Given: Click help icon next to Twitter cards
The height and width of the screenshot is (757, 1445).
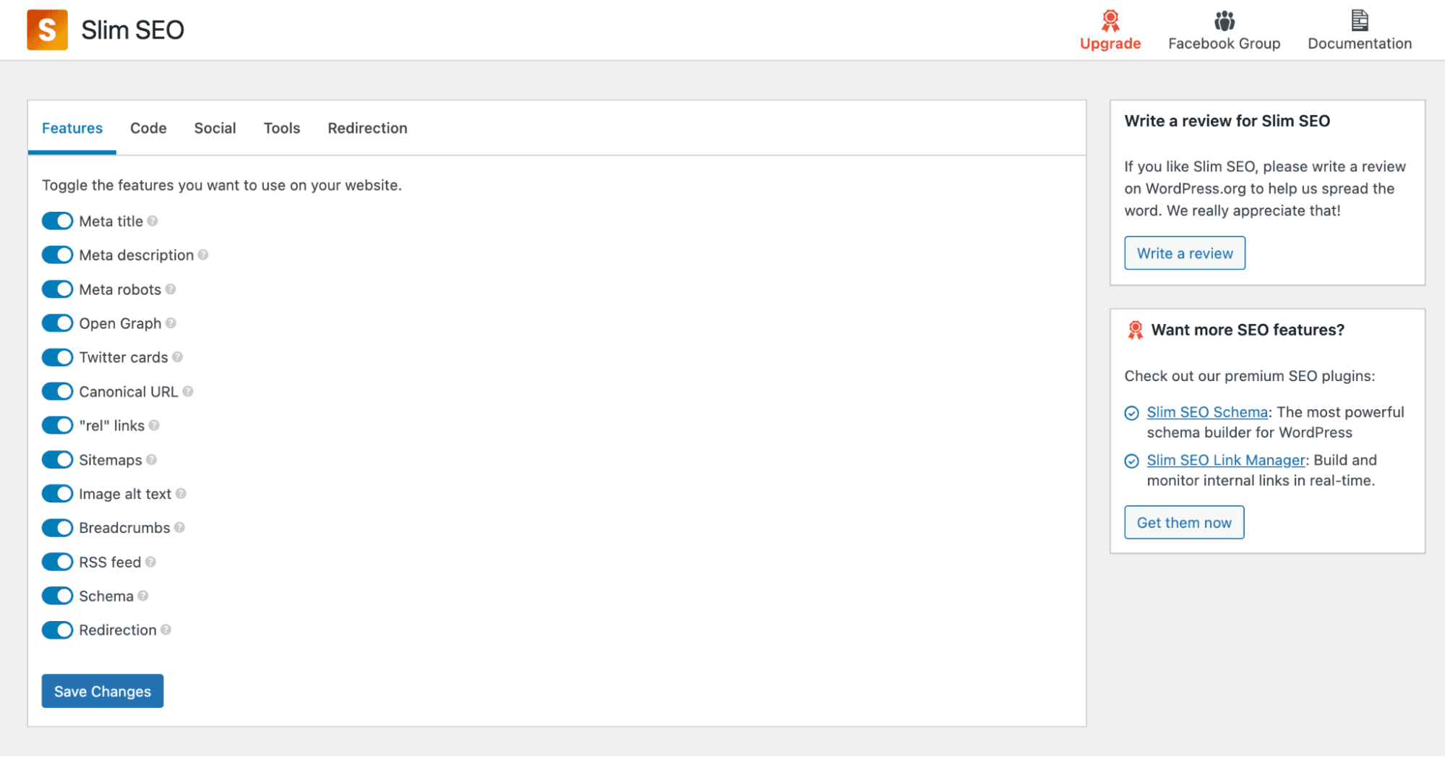Looking at the screenshot, I should [178, 357].
